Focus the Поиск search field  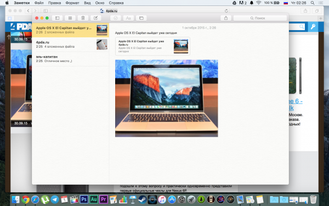(260, 18)
